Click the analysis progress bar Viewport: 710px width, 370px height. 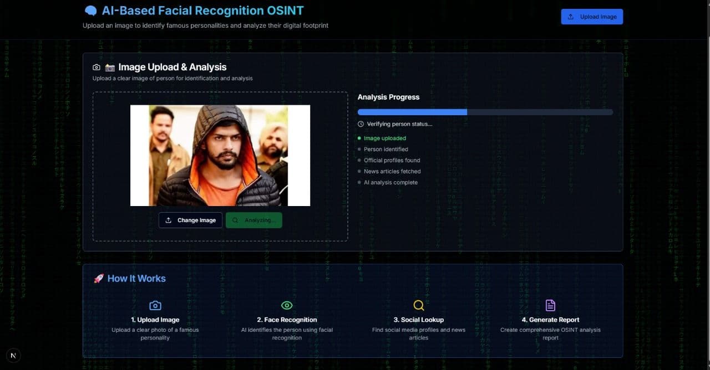click(485, 112)
